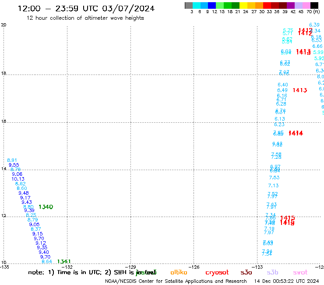The image size is (324, 285).
Task: Click the wave height value '9.43'
Action: pyautogui.click(x=27, y=202)
